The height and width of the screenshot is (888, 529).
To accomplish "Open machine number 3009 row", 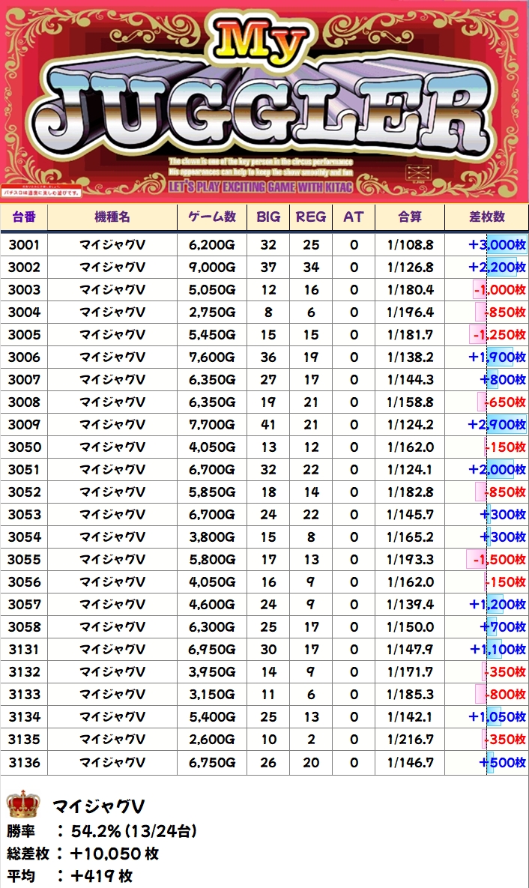I will (24, 425).
